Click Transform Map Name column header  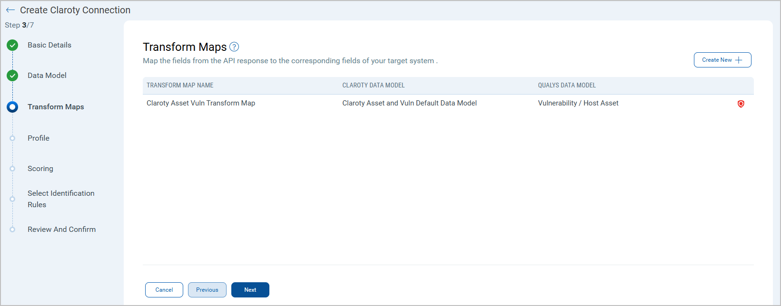180,86
